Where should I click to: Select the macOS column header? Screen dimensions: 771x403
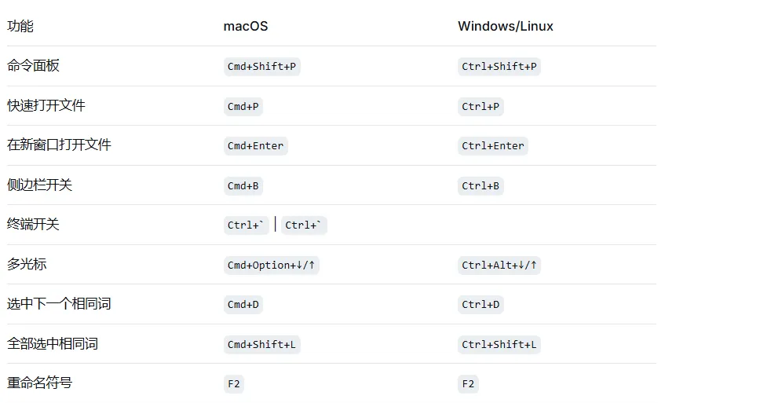pos(246,26)
